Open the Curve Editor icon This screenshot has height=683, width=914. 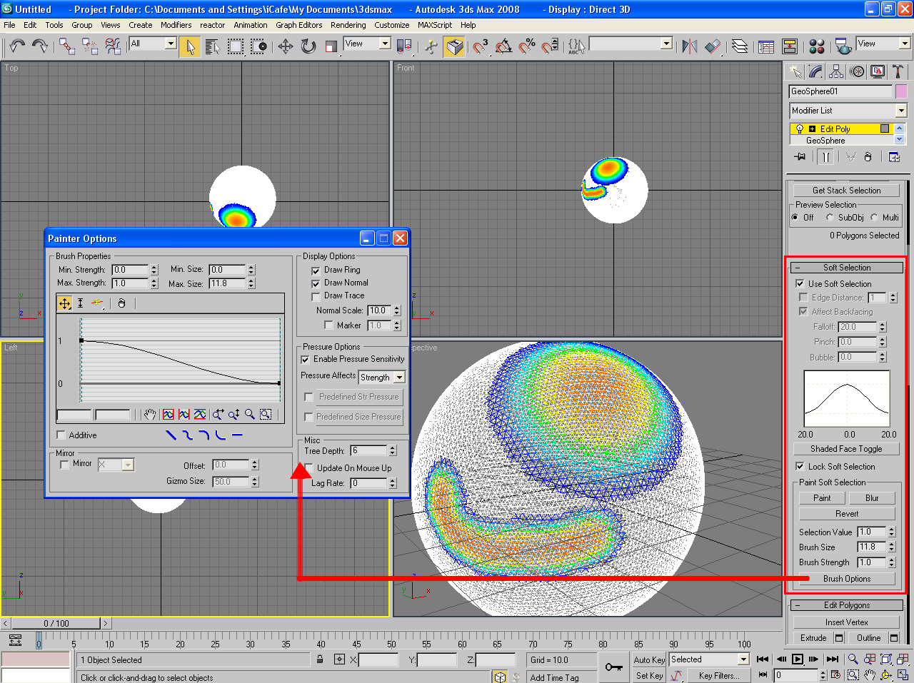766,46
